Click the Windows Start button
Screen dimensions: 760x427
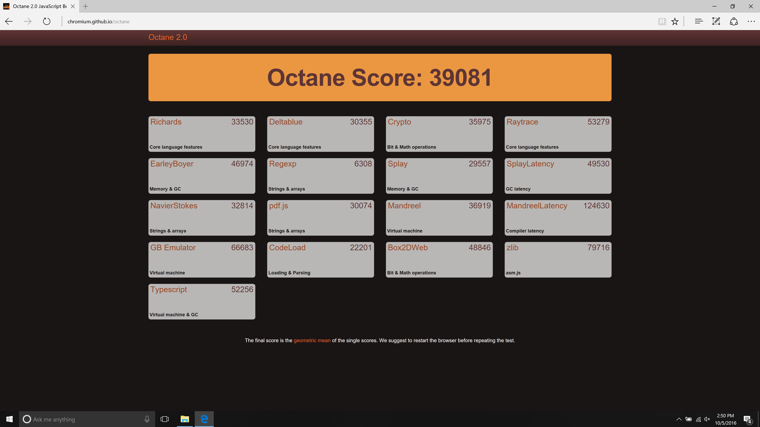9,419
